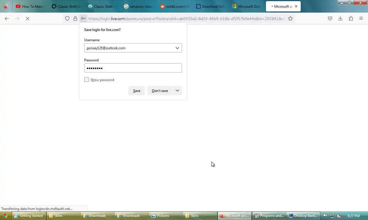368x220 pixels.
Task: Tick the Show password checkbox
Action: click(87, 80)
